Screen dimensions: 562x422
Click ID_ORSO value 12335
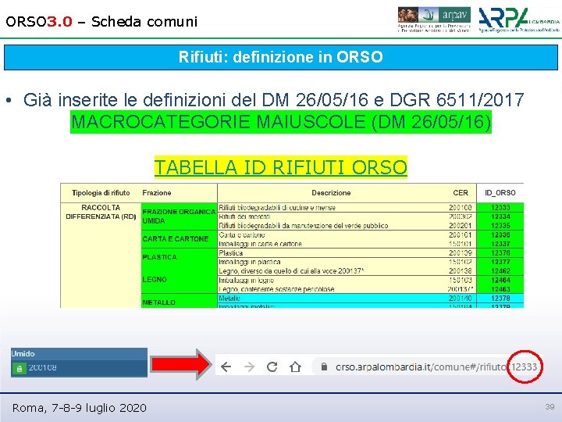[x=500, y=225]
